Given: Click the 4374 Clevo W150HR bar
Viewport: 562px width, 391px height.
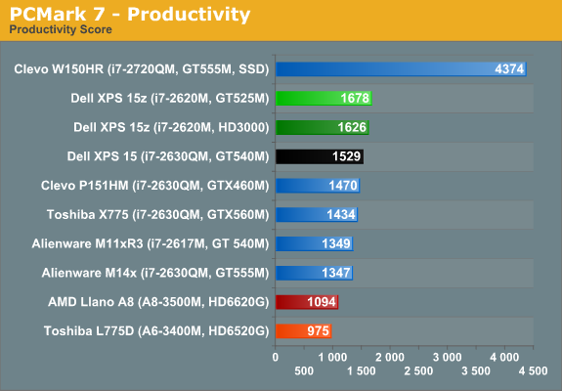Looking at the screenshot, I should tap(401, 68).
